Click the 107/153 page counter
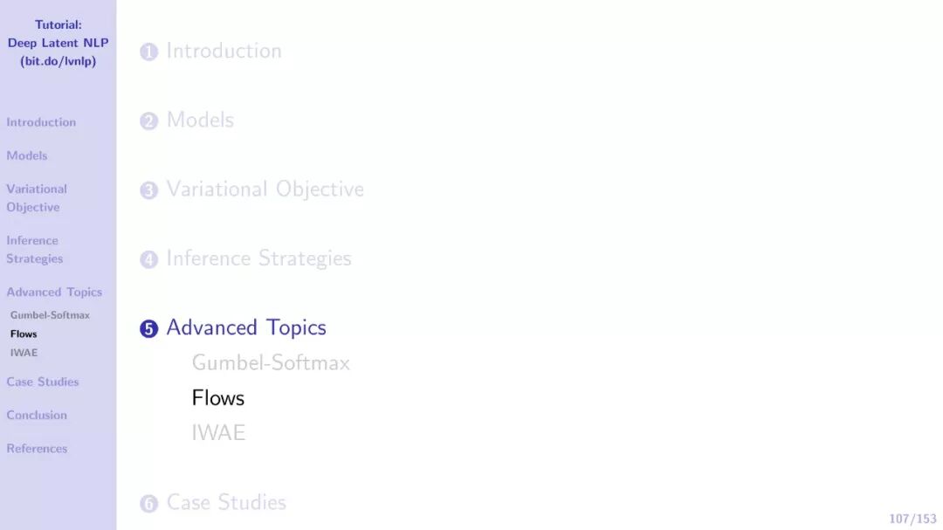 [x=912, y=519]
